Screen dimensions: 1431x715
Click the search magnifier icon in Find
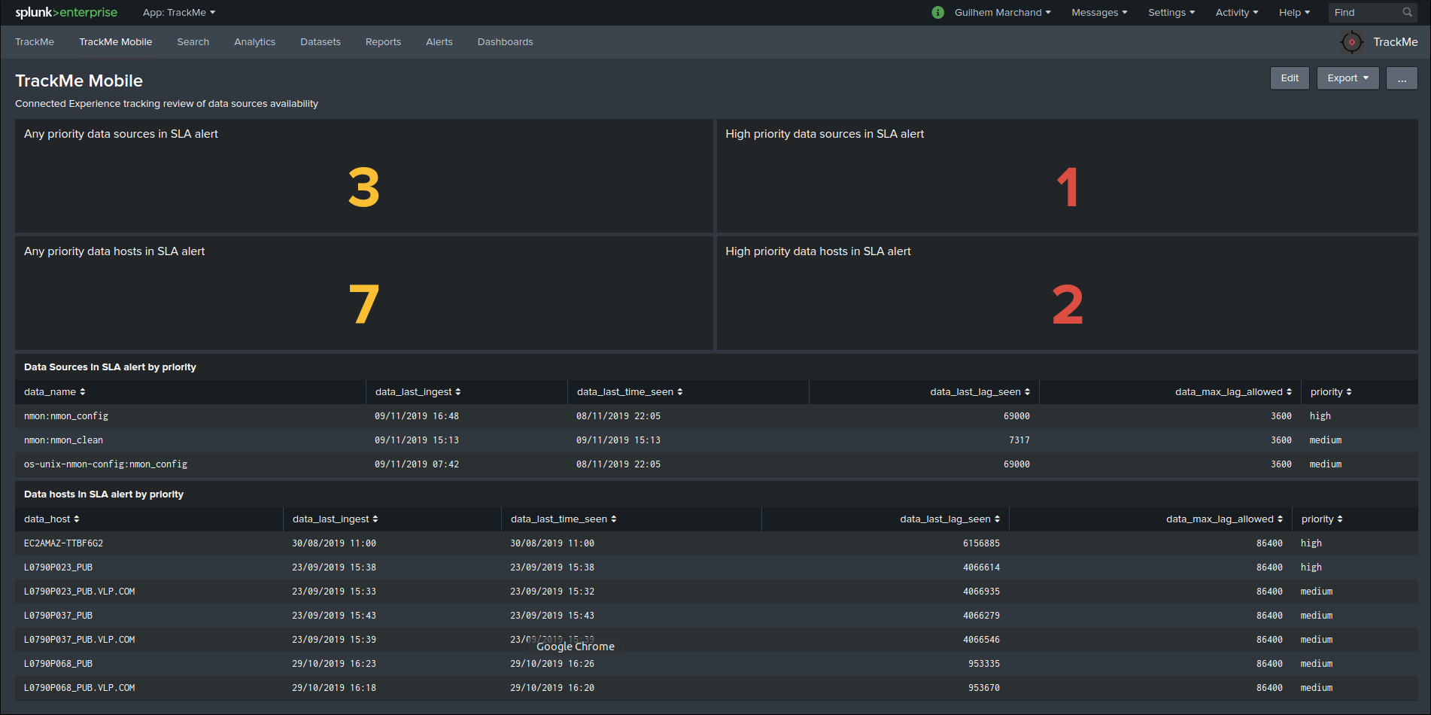pos(1407,13)
